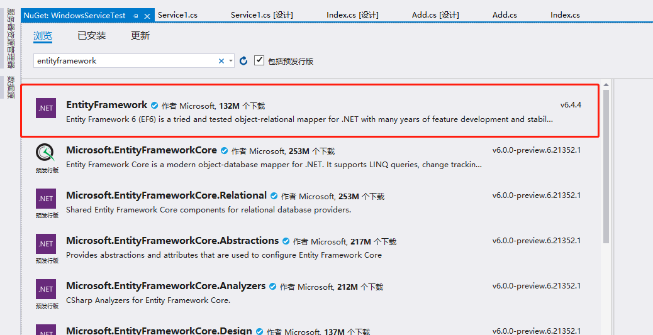Click verified badge beside EntityFrameworkCore.Abstractions

tap(286, 241)
